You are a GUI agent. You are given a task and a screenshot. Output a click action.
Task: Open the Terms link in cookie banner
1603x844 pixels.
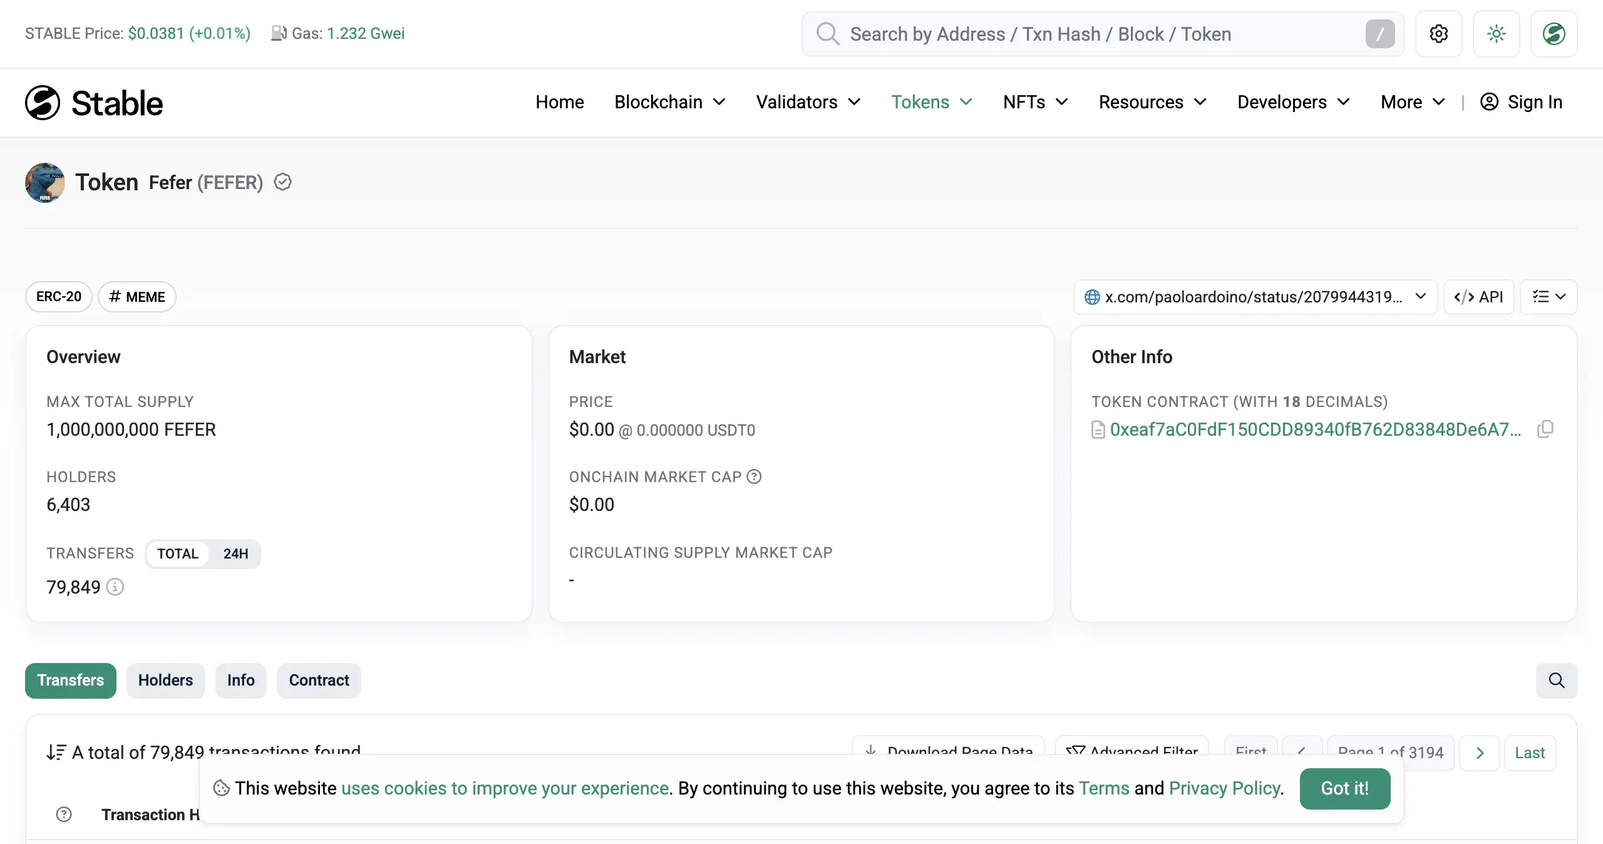coord(1104,788)
